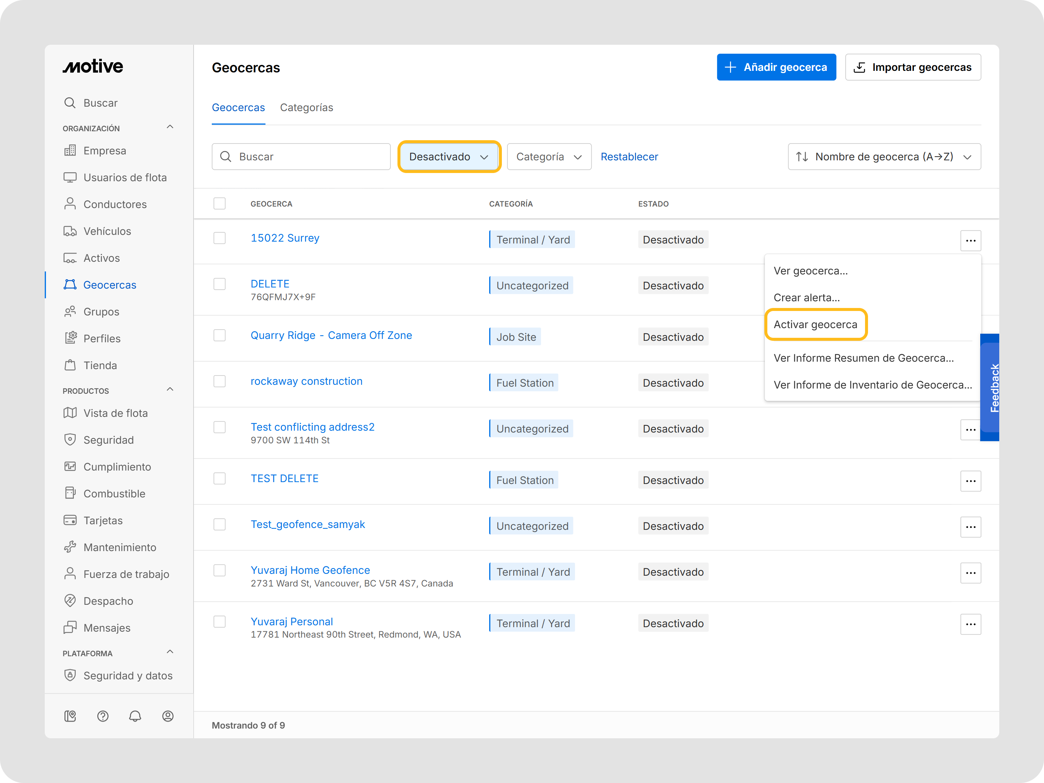This screenshot has height=783, width=1044.
Task: Open the Nombre de geocerca sort selector
Action: click(884, 157)
